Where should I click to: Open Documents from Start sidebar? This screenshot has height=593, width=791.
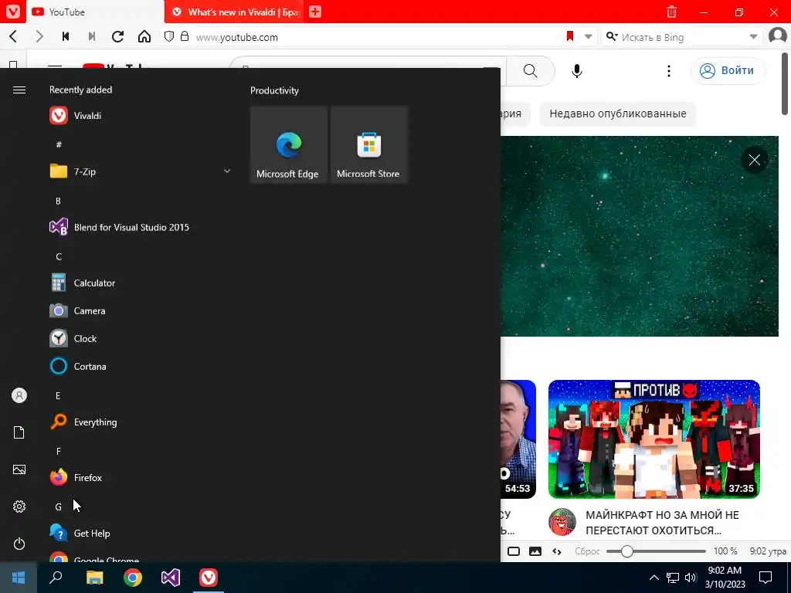(19, 432)
